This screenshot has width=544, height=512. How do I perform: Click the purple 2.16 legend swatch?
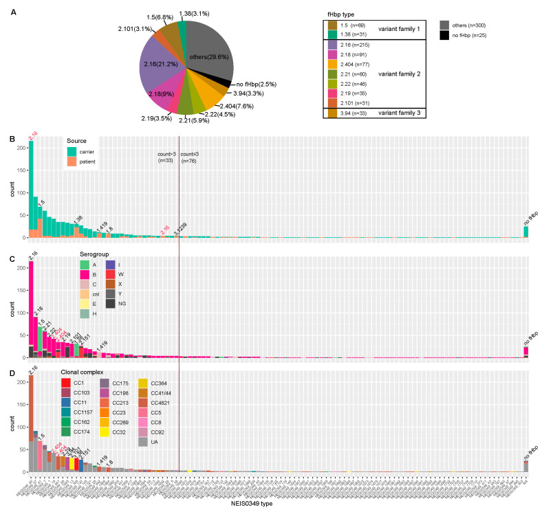332,45
